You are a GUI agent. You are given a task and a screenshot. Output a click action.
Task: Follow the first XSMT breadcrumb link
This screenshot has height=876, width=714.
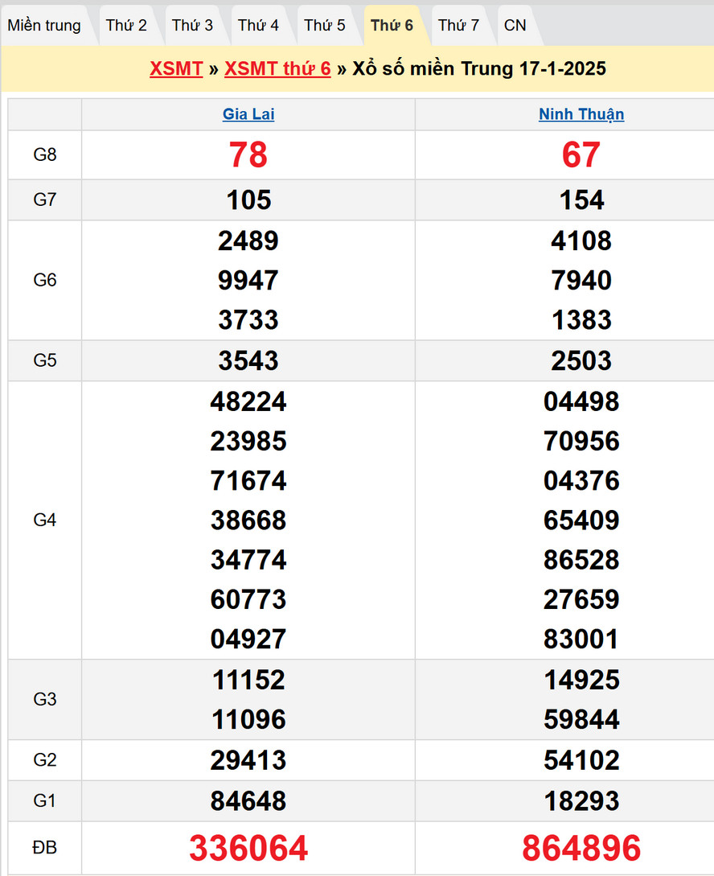click(x=176, y=68)
